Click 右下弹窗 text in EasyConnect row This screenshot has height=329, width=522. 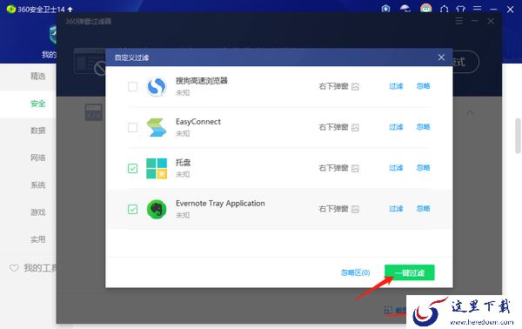click(x=333, y=127)
